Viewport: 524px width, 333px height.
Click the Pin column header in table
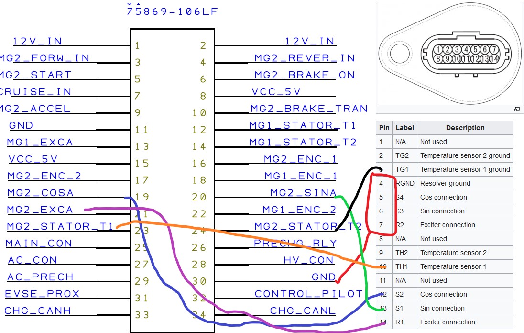tap(384, 128)
